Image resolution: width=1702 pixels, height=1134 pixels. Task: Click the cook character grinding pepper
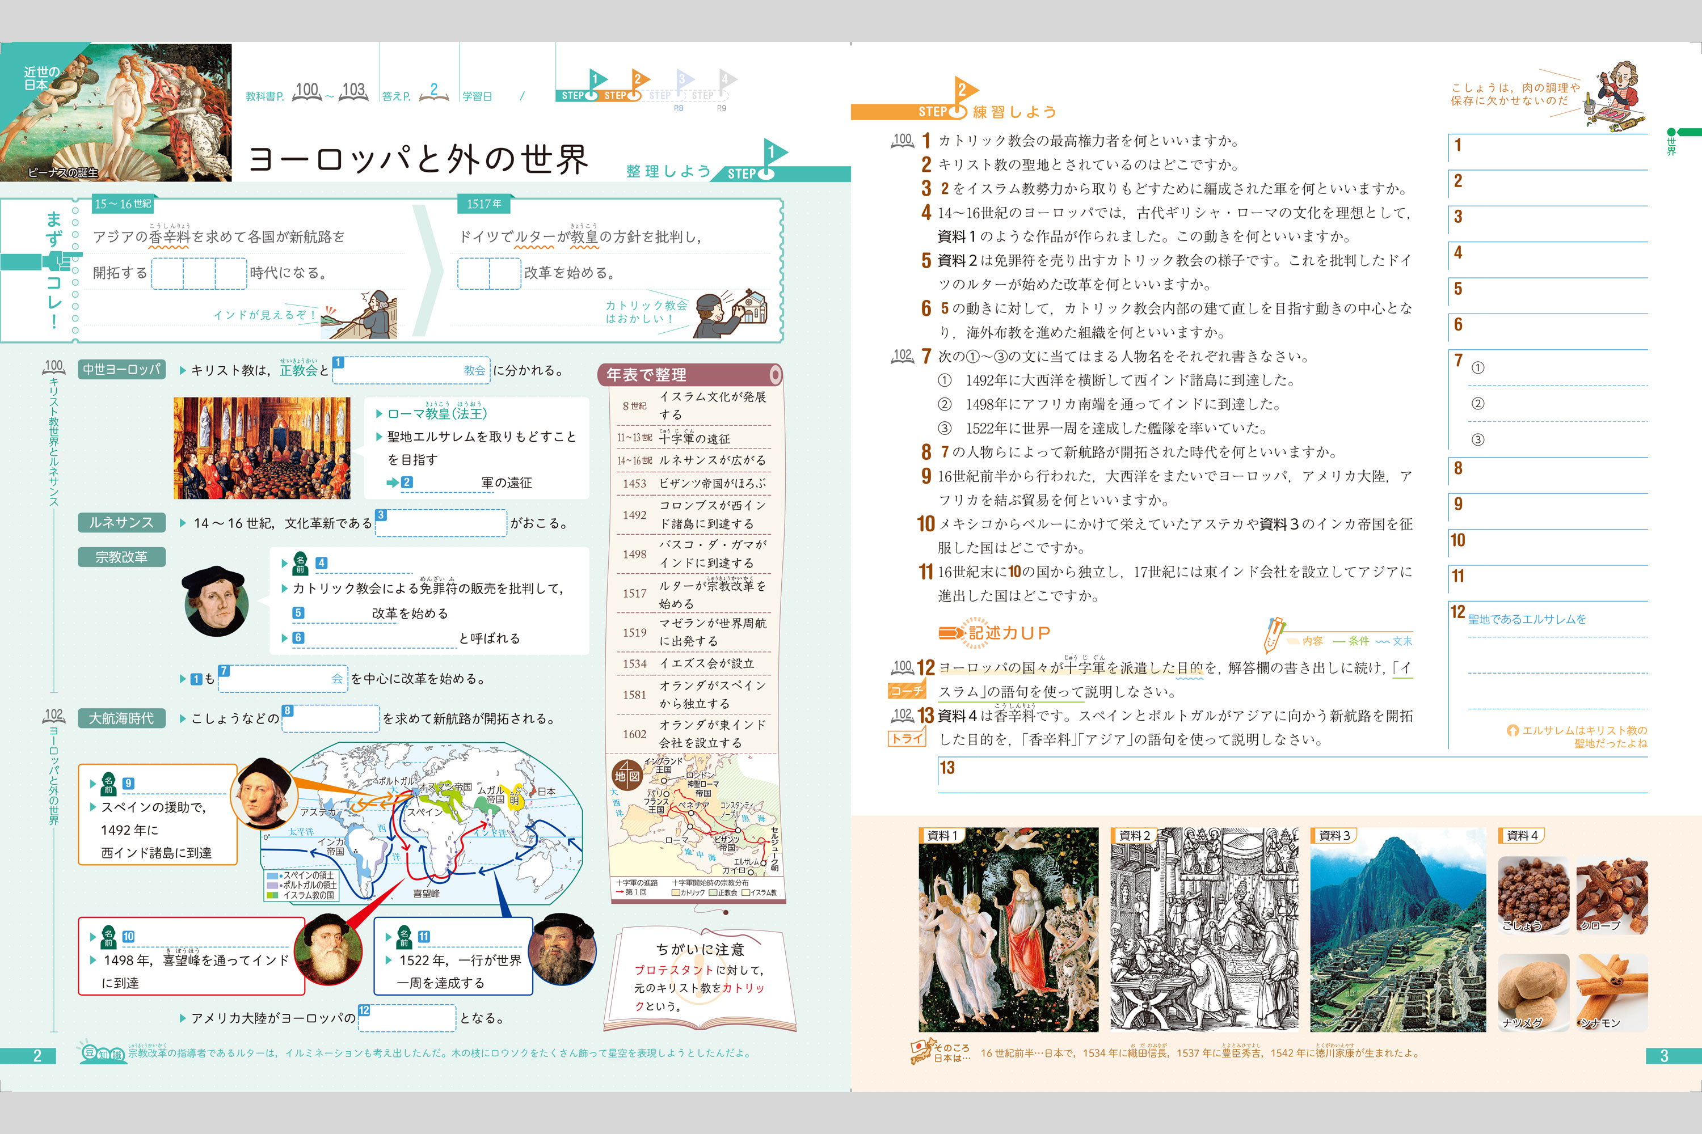tap(1616, 95)
